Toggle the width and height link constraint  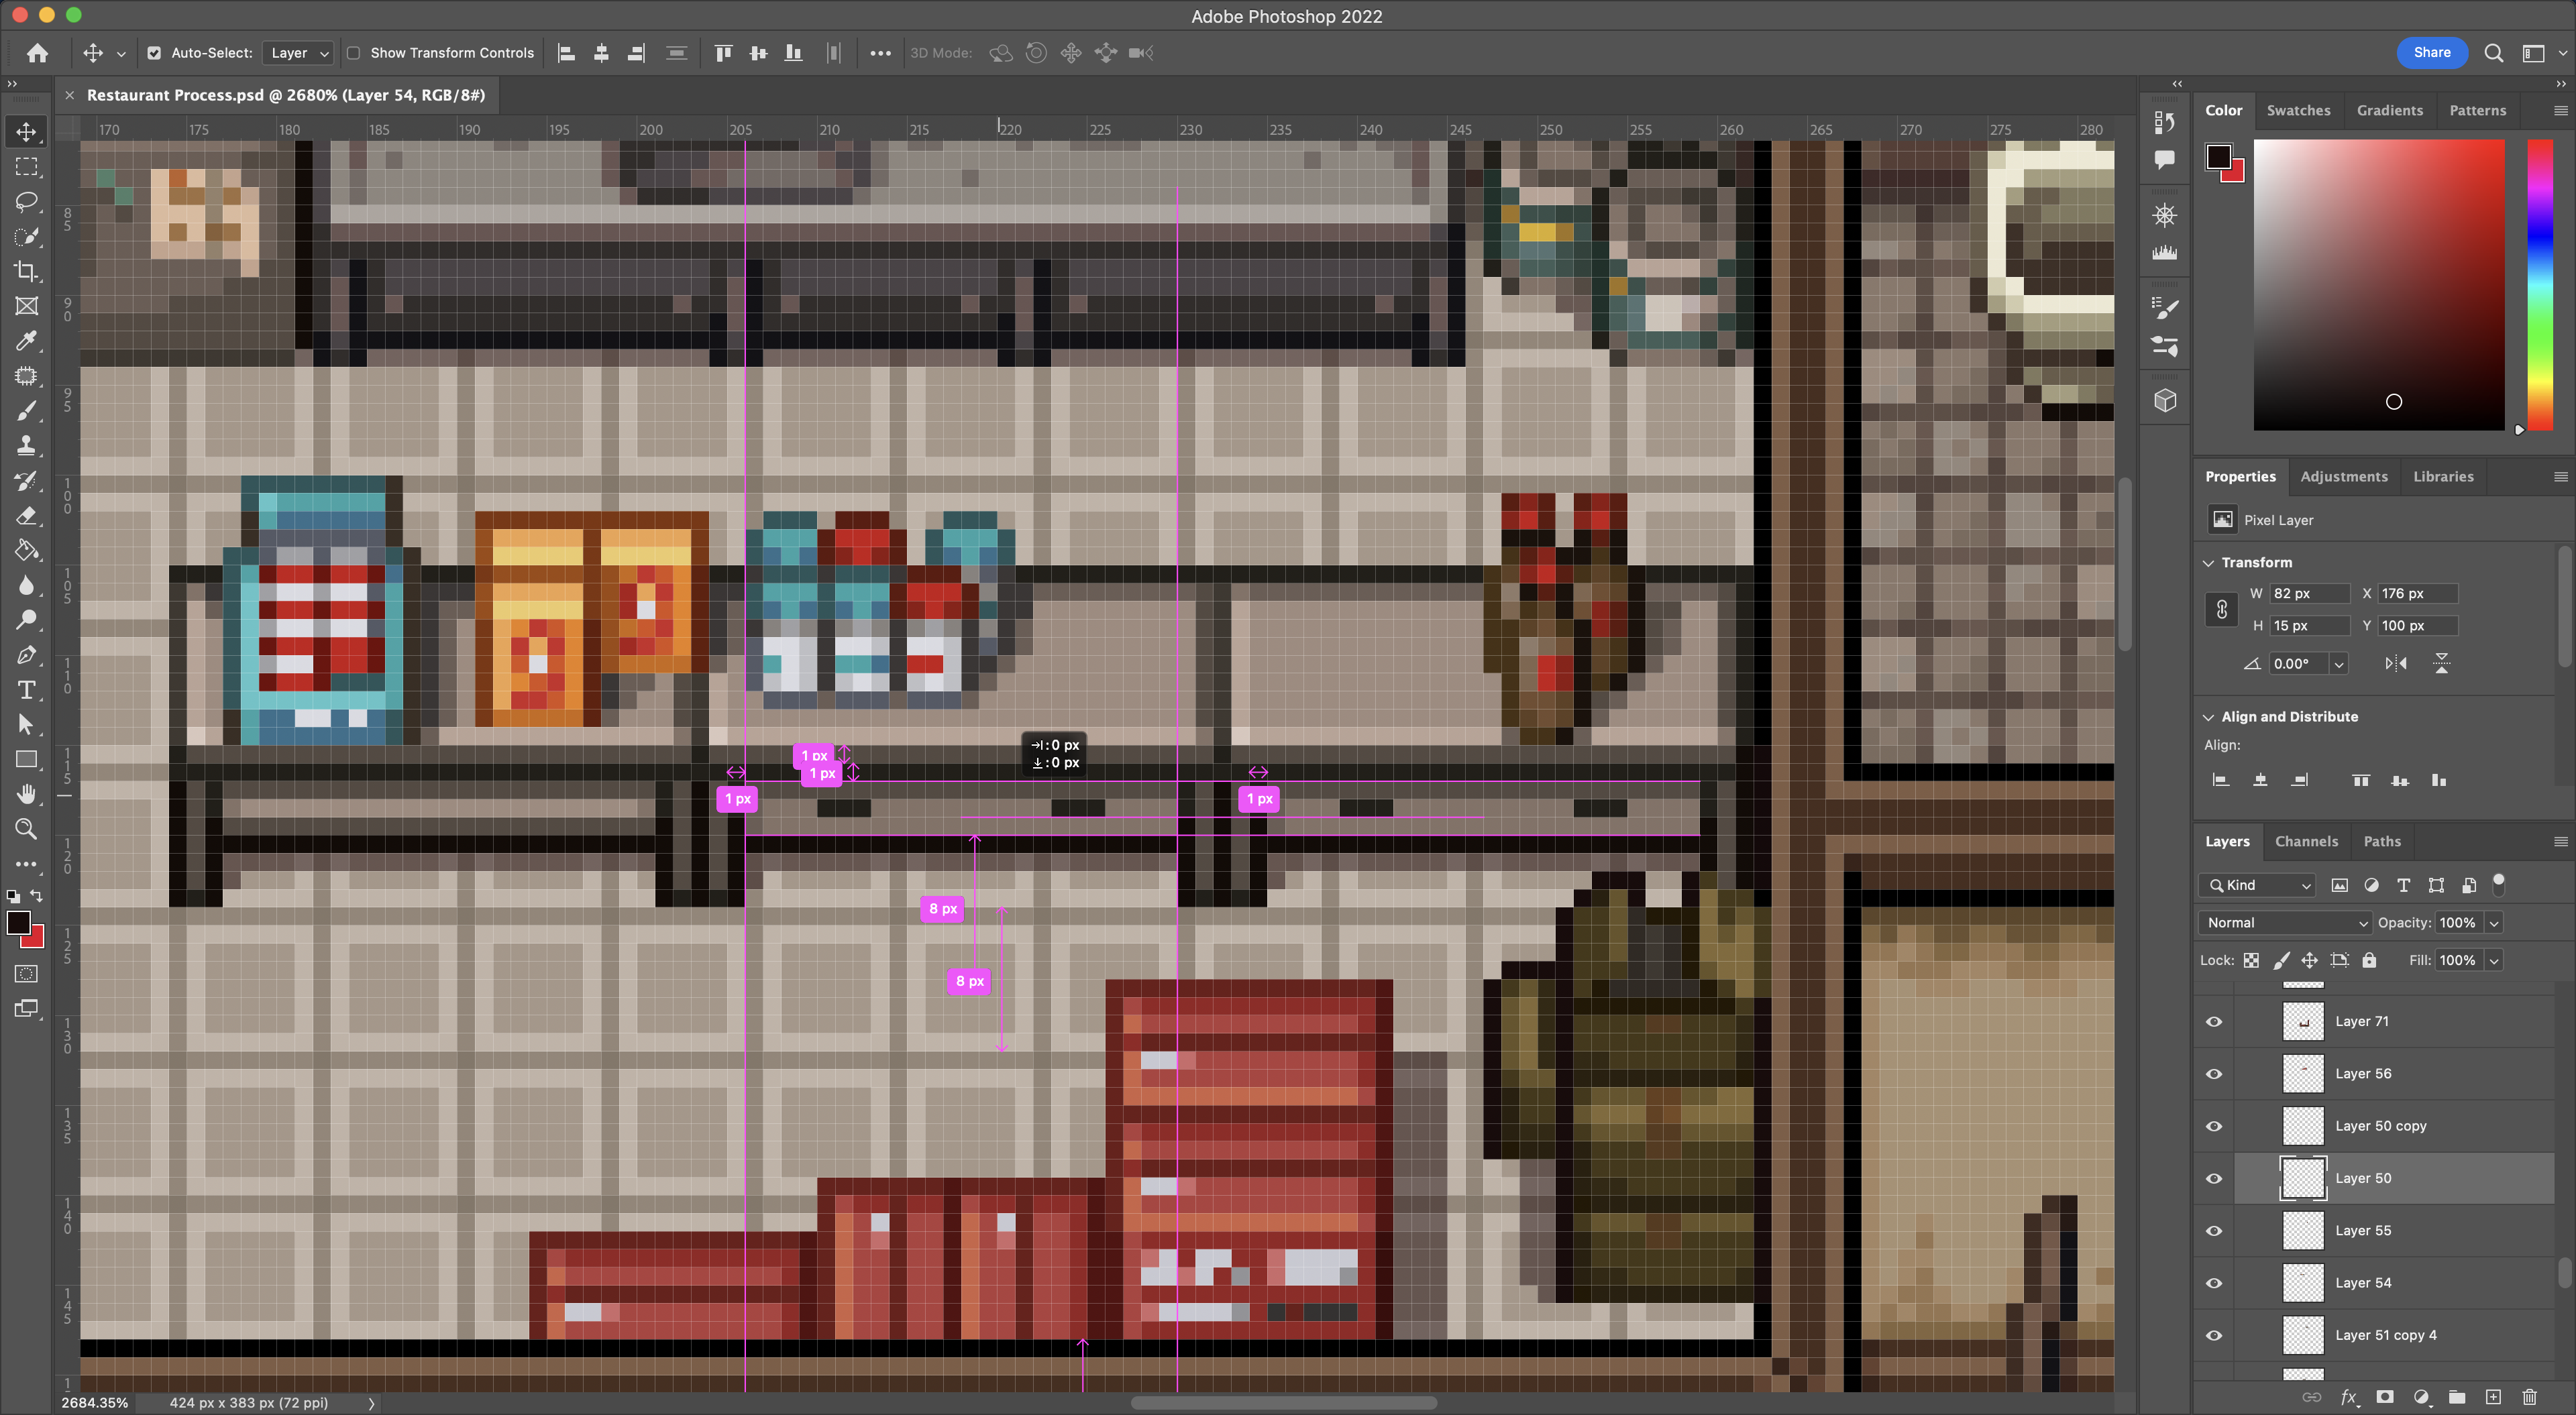point(2222,609)
